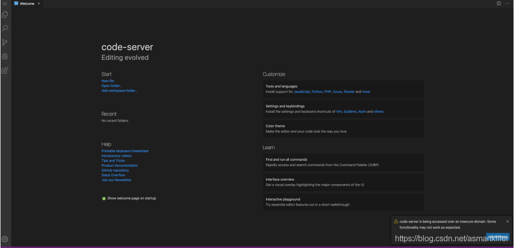Install PHP language support

coord(327,92)
